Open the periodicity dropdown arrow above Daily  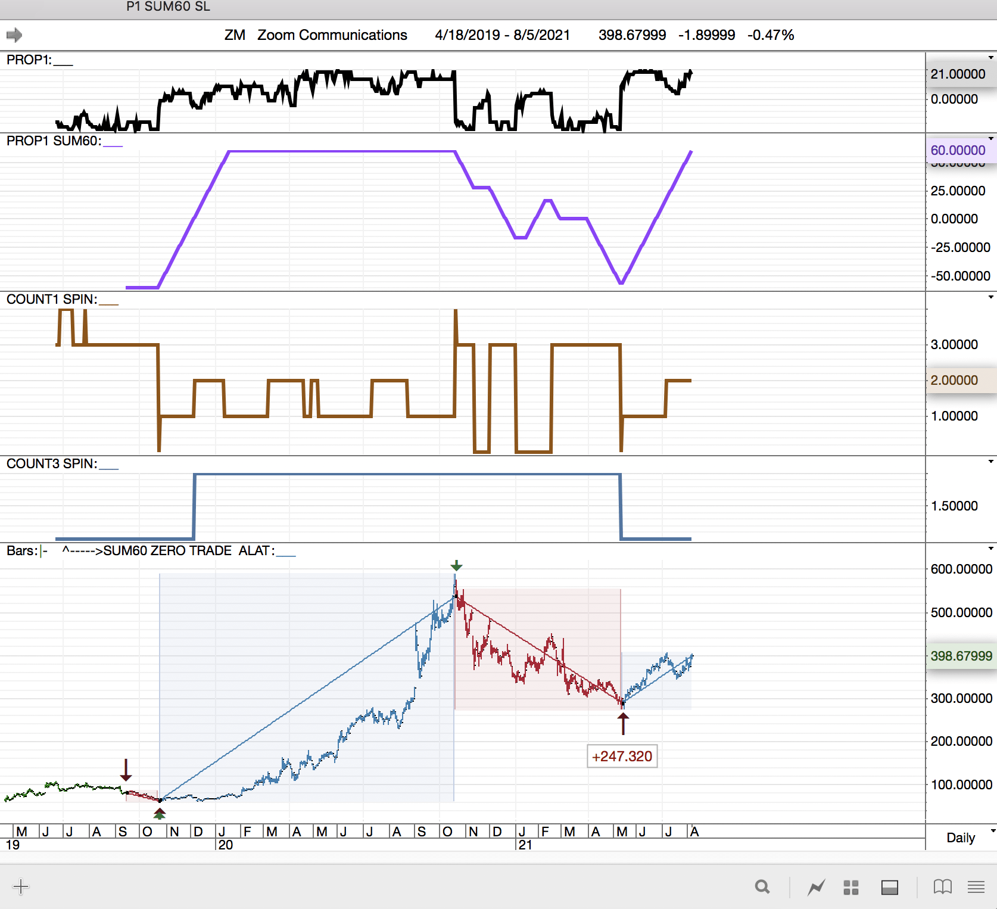[x=992, y=830]
